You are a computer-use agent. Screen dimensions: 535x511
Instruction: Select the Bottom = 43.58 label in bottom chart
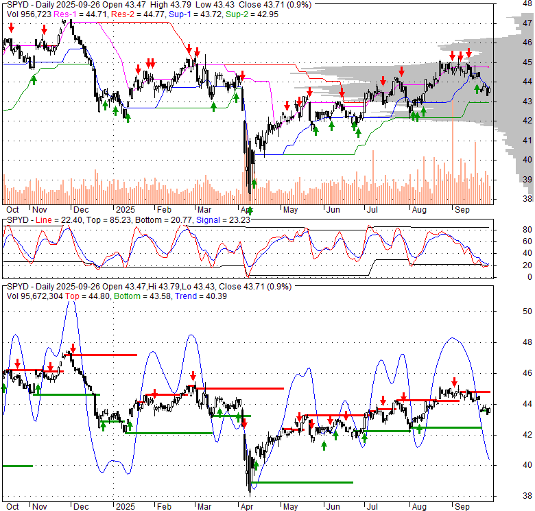143,296
